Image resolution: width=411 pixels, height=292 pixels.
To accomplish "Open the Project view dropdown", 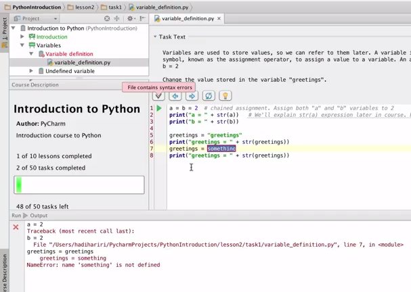I will point(36,18).
